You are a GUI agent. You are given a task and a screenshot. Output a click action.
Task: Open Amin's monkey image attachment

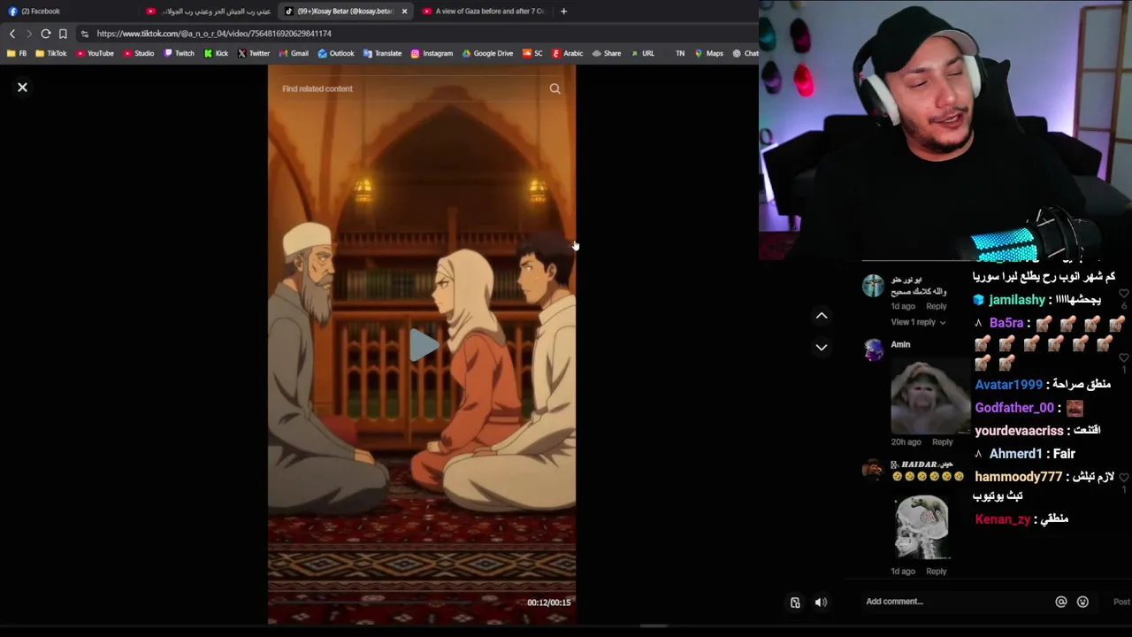930,395
